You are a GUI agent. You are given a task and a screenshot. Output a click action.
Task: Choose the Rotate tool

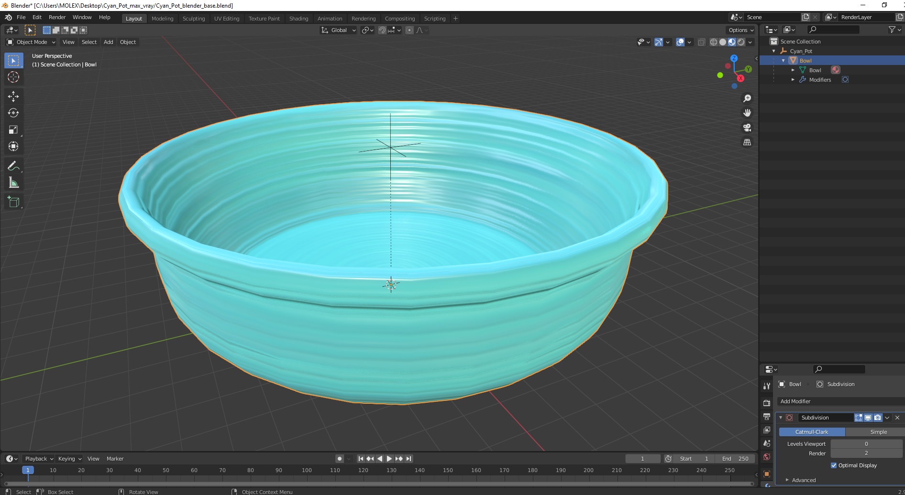tap(13, 113)
